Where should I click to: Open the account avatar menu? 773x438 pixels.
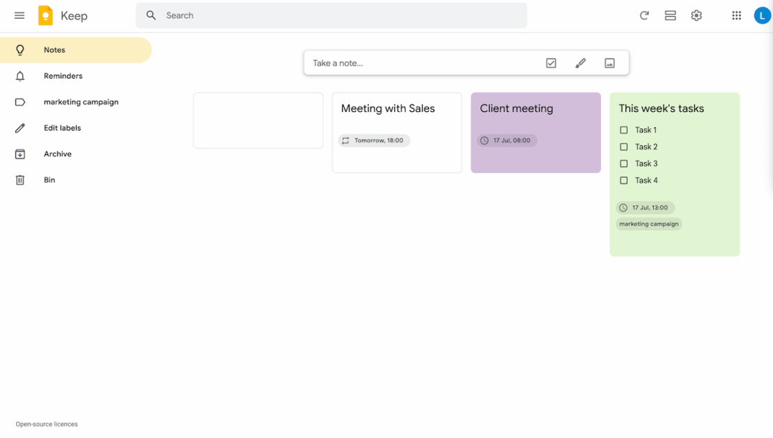[762, 15]
